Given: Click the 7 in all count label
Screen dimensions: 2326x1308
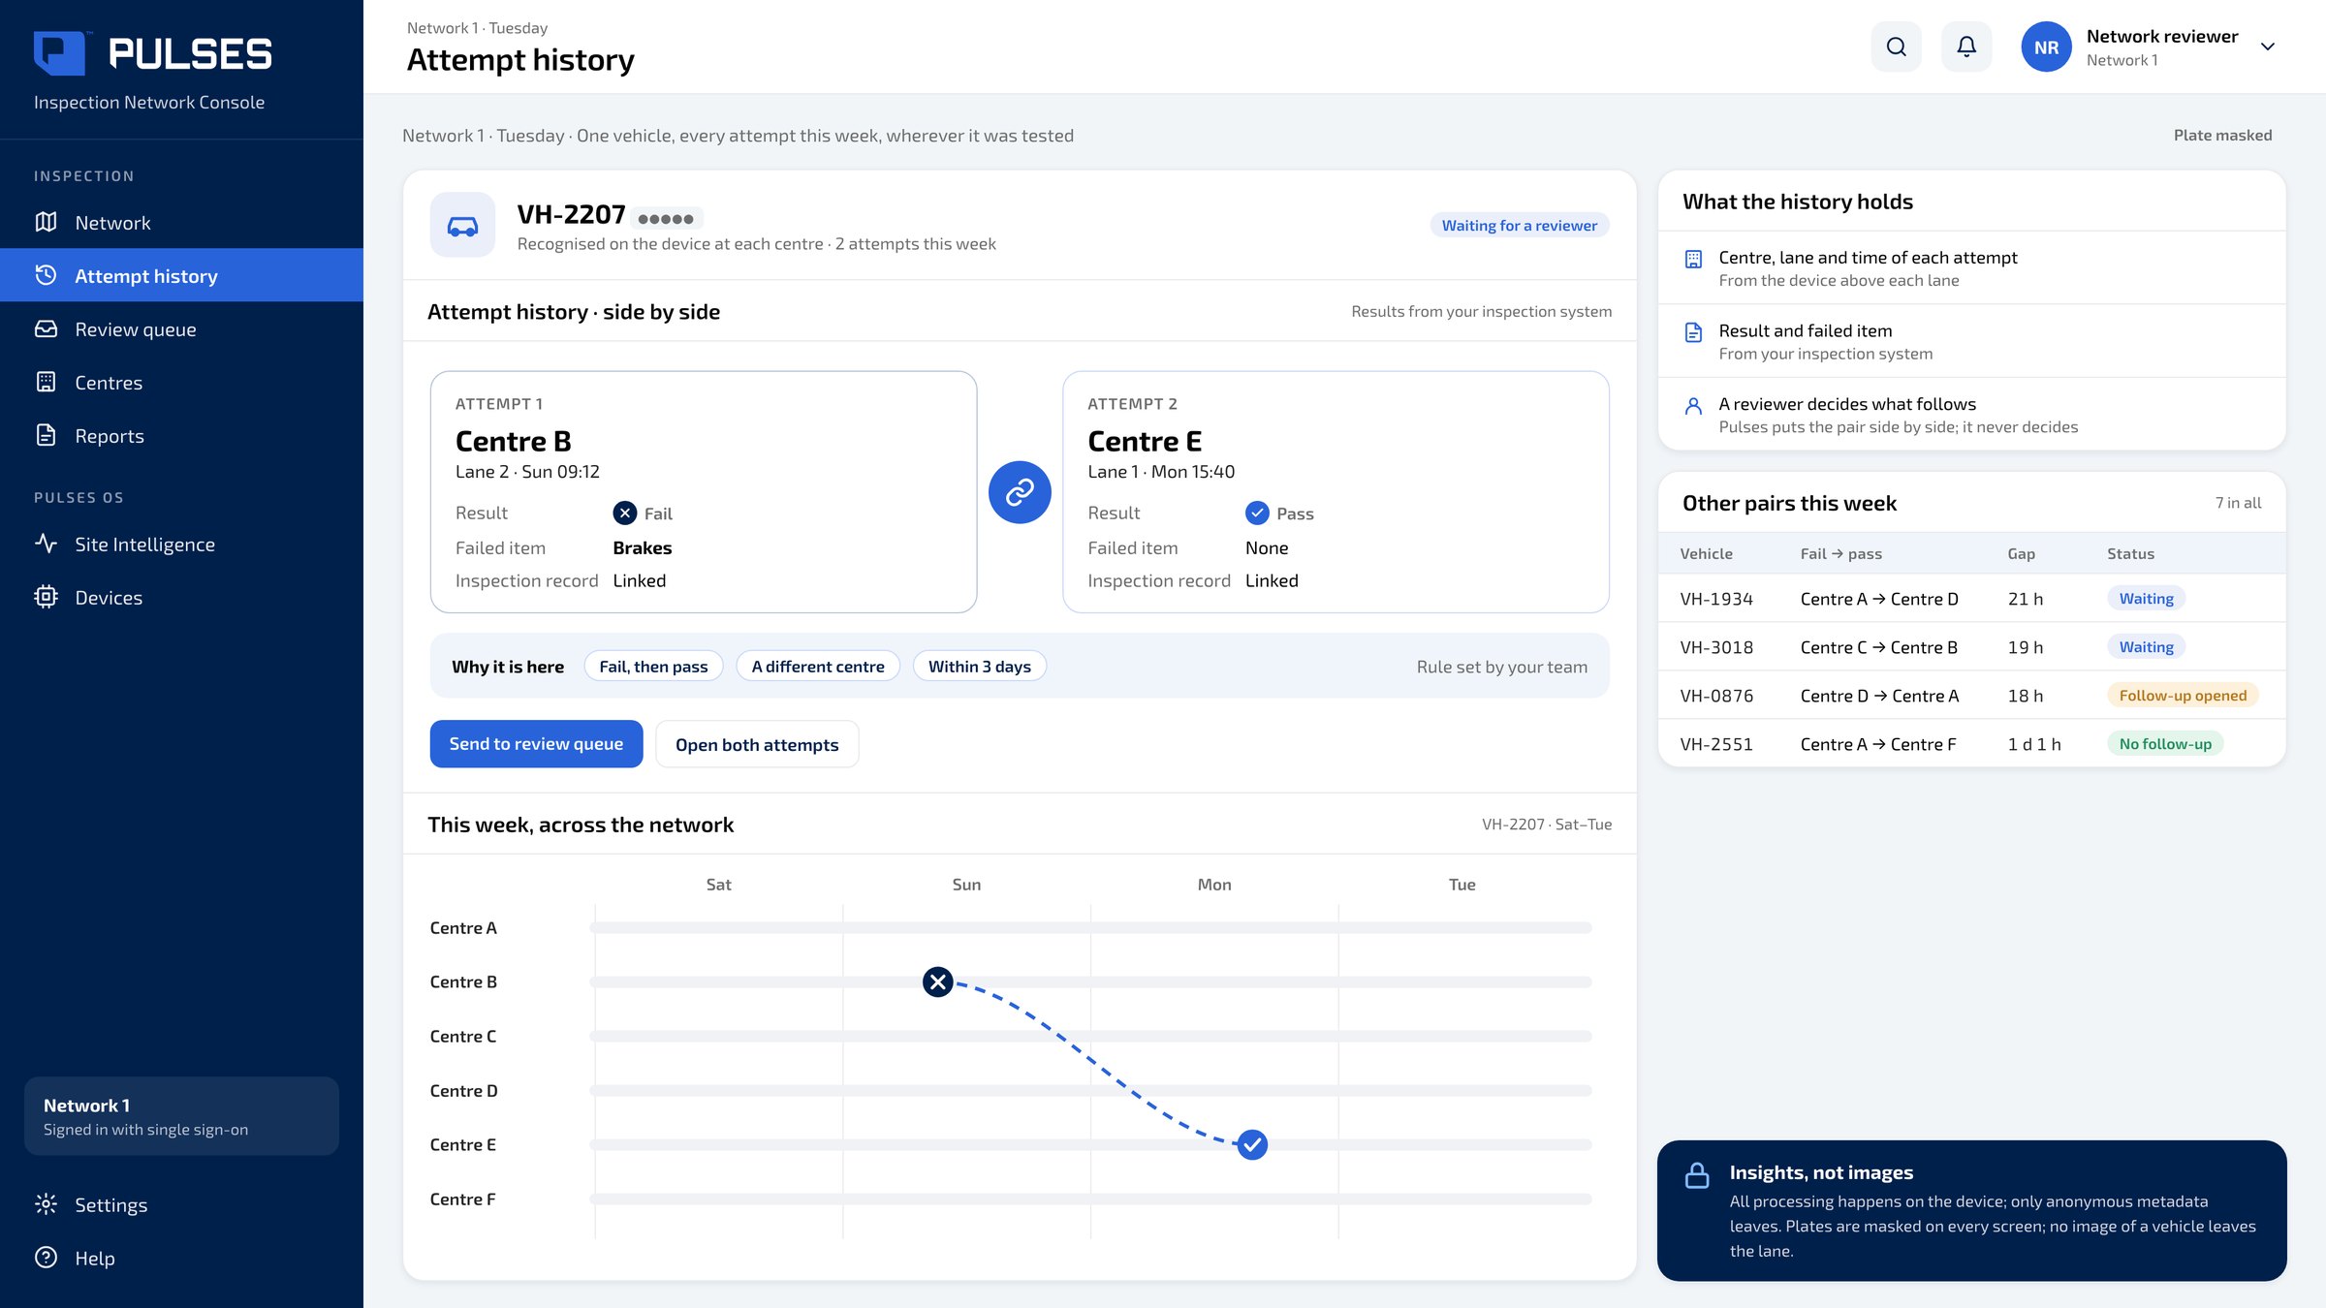Looking at the screenshot, I should (2238, 503).
